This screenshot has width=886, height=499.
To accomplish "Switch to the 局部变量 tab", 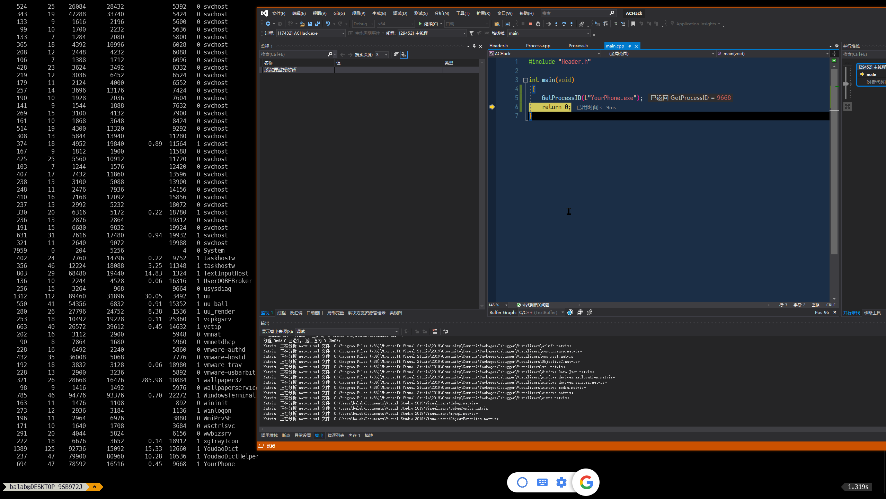I will (335, 313).
